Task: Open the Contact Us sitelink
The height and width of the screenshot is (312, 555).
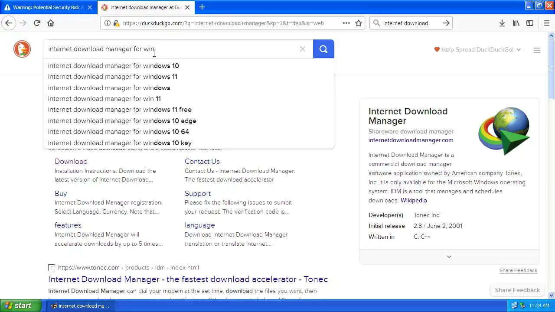Action: click(x=202, y=162)
